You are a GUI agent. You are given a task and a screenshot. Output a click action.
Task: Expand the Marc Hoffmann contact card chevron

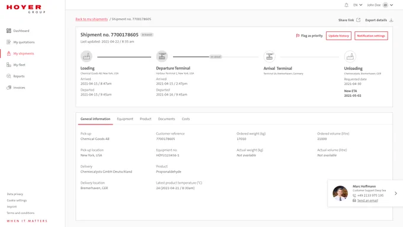click(x=396, y=193)
